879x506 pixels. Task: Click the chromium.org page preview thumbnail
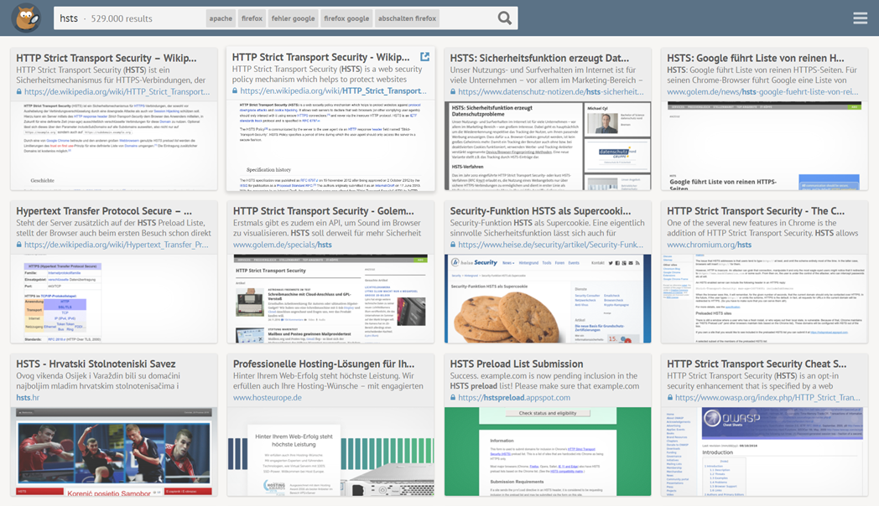click(x=765, y=299)
